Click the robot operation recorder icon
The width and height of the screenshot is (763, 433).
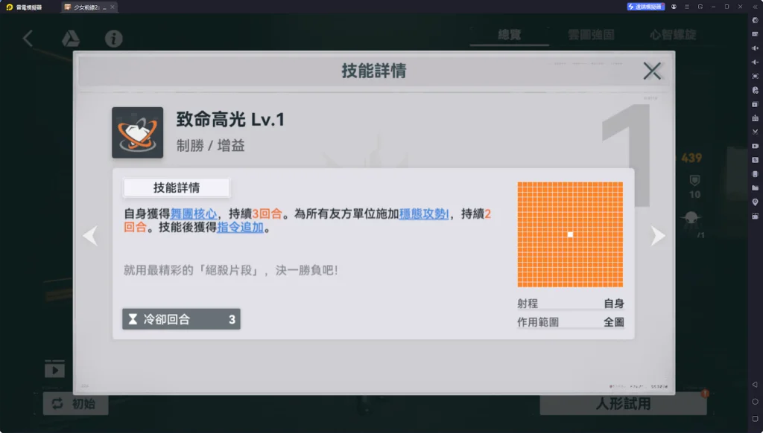click(x=756, y=118)
